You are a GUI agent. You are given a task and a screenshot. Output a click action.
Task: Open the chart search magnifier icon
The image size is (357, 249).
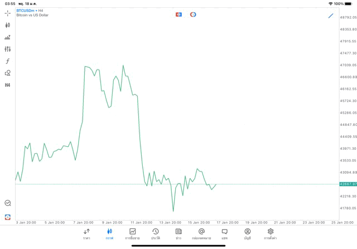coord(8,203)
